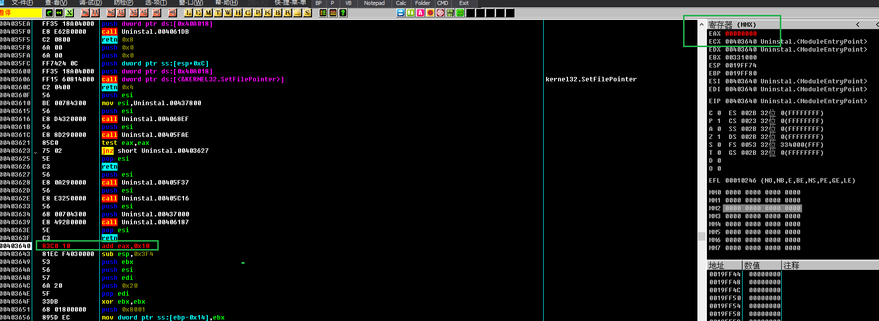This screenshot has width=879, height=321.
Task: Click the BP shortcut button
Action: (318, 3)
